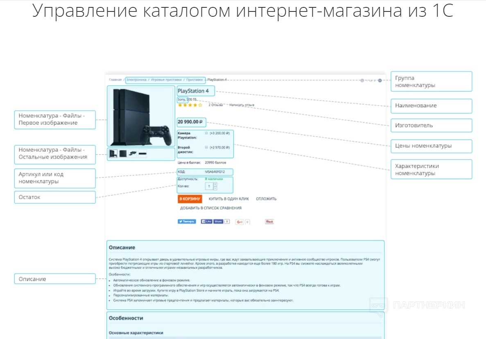Click the Pinterest Pin it button
486x339 pixels.
(x=269, y=221)
